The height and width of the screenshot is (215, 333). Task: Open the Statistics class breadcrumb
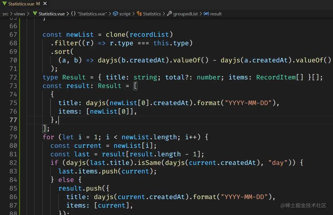point(152,14)
